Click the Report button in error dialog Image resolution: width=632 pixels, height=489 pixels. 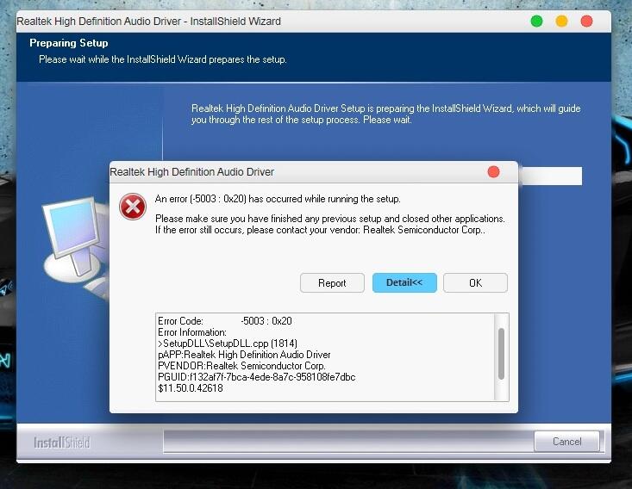click(332, 283)
